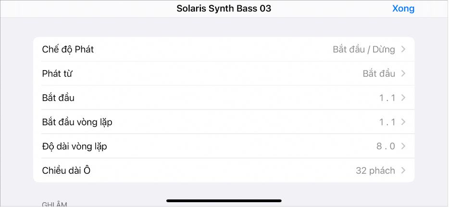This screenshot has height=207, width=449.
Task: Tap the Bắt đầu value 1 . 1
Action: (x=387, y=98)
